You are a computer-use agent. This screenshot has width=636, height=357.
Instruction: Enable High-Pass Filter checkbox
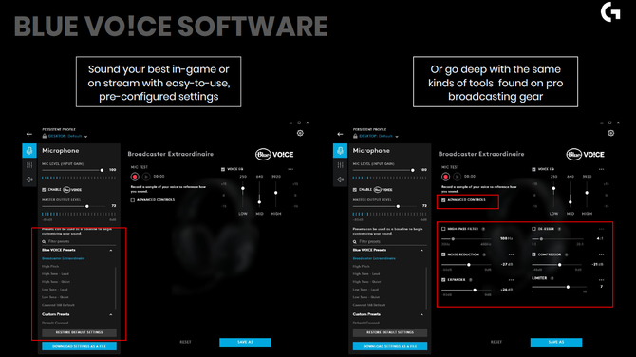pos(443,229)
